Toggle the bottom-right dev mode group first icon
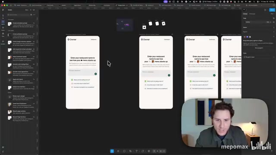The image size is (276, 155). click(154, 151)
